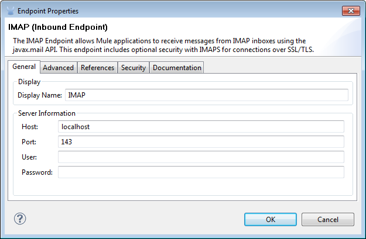This screenshot has width=366, height=239.
Task: Go to the Security tab
Action: coord(134,68)
